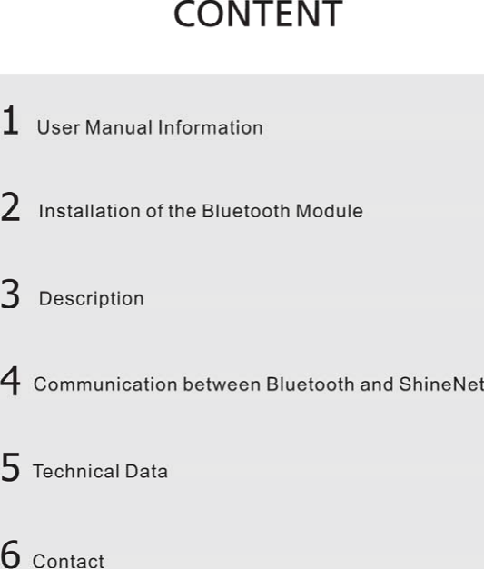Click the word Information in chapter 1

click(211, 128)
